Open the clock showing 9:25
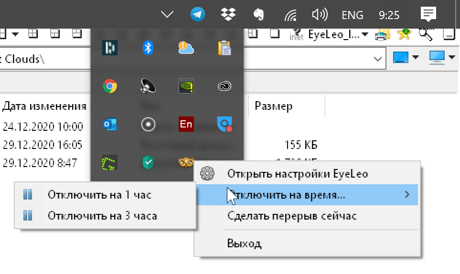This screenshot has height=274, width=460. 389,15
